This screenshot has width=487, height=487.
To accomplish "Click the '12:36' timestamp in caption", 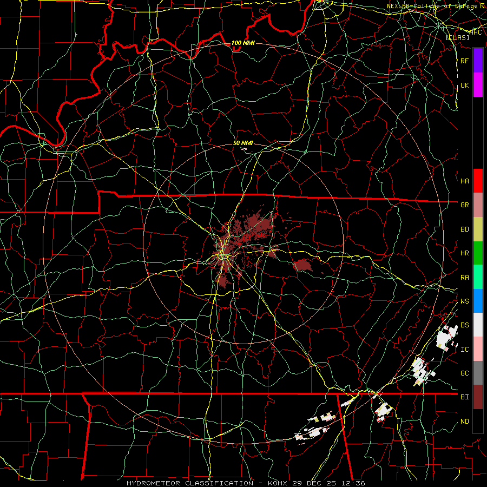I will point(354,483).
